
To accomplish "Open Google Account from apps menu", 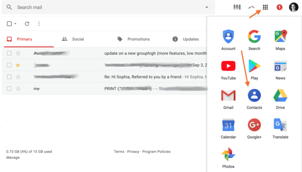I will click(228, 40).
